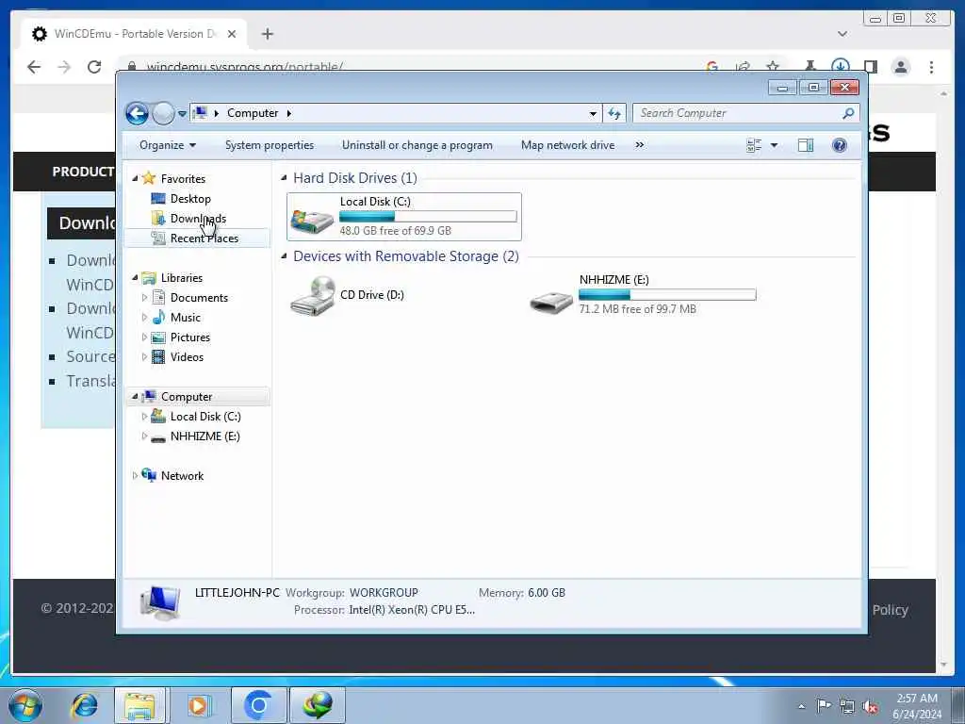Open the Chrome profile avatar icon
This screenshot has width=965, height=724.
[900, 67]
